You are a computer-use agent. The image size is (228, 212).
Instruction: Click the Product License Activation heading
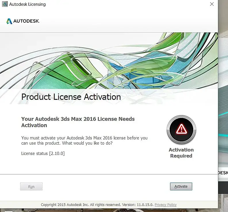(x=71, y=97)
